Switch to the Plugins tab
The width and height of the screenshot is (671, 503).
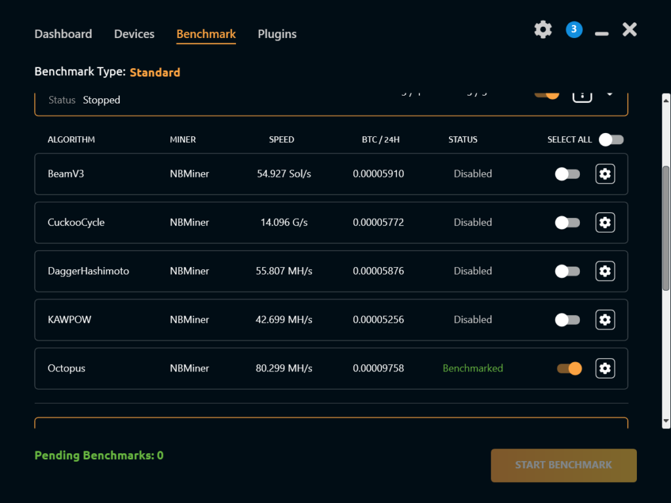tap(277, 34)
